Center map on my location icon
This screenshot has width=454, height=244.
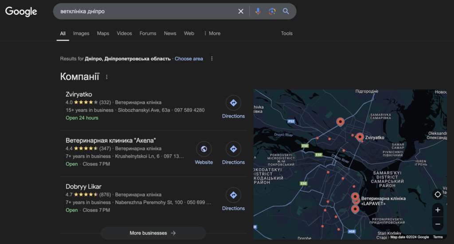438,194
